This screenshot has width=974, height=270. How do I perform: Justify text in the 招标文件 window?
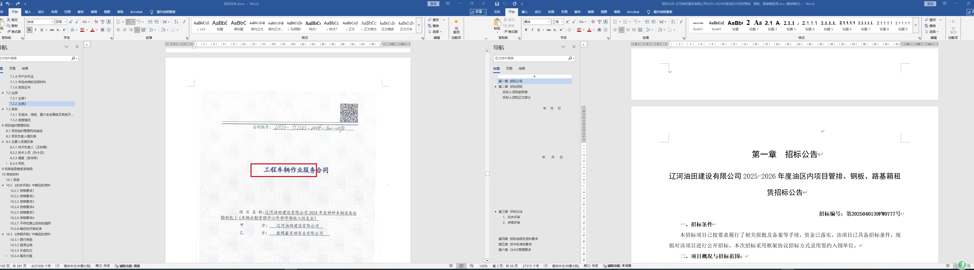pos(634,30)
